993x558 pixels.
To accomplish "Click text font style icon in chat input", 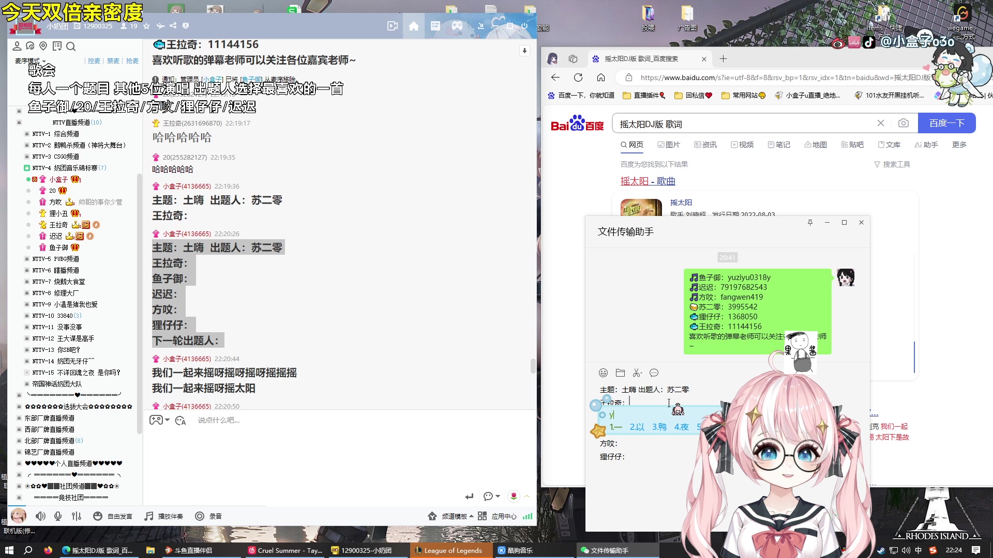I will [x=180, y=421].
